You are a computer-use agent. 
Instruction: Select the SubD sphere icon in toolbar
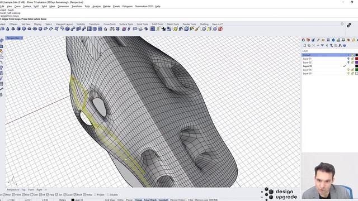pos(23,29)
